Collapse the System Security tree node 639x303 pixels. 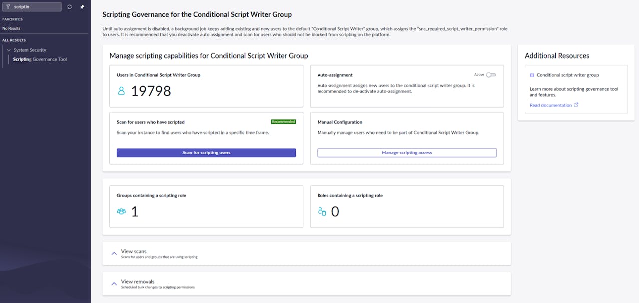click(9, 50)
